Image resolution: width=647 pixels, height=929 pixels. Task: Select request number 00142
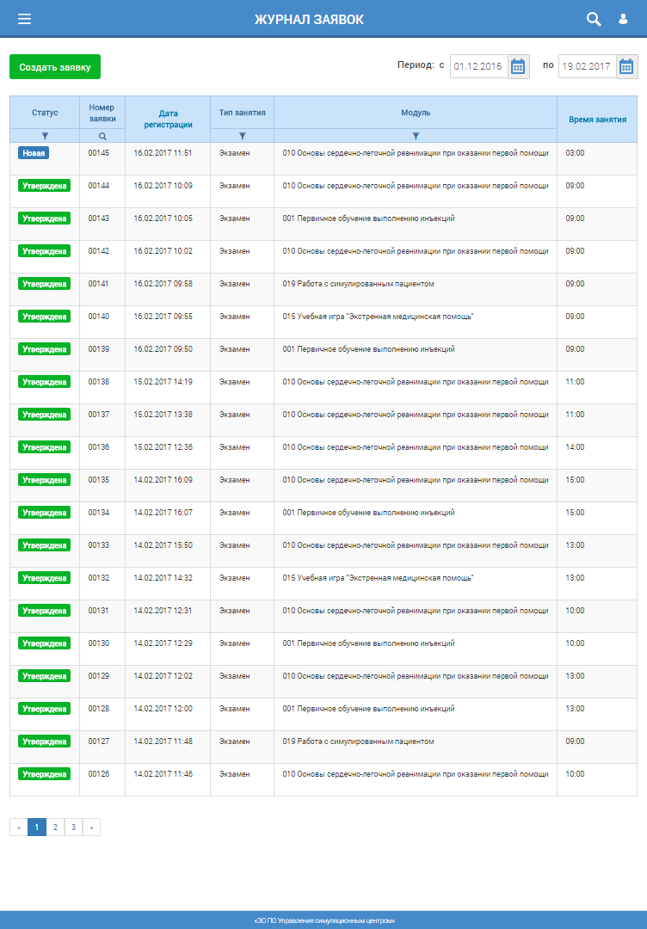99,251
